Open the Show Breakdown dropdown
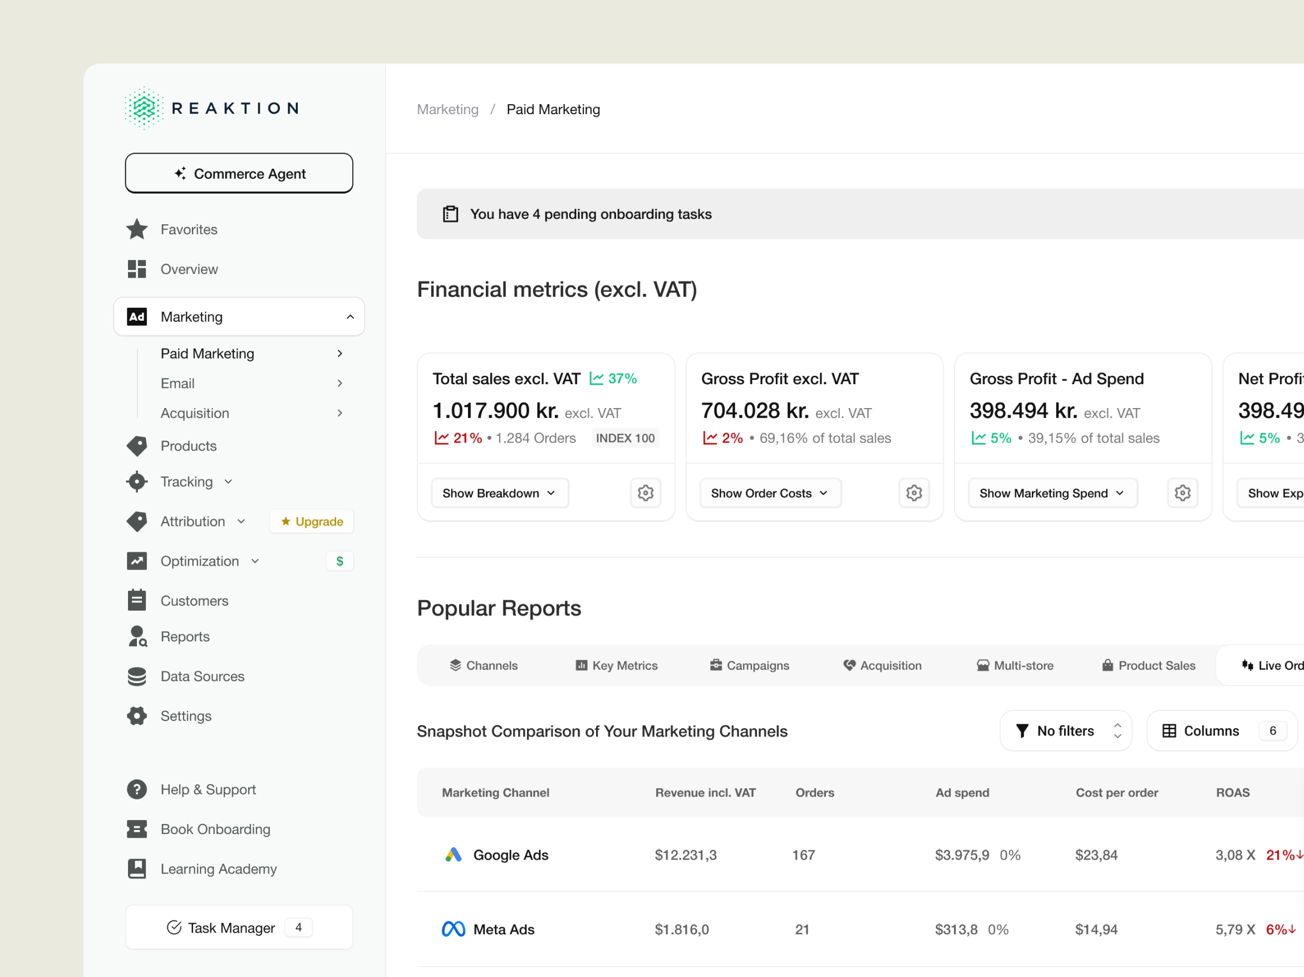 pyautogui.click(x=500, y=493)
